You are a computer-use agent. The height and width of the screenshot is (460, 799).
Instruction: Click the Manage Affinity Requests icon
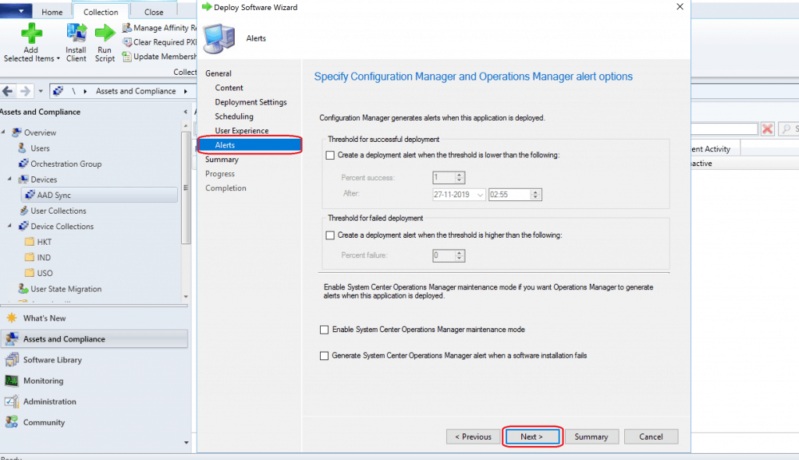click(127, 27)
